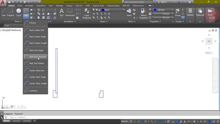Click the Offset tool icon
The width and height of the screenshot is (220, 124).
pos(55,18)
